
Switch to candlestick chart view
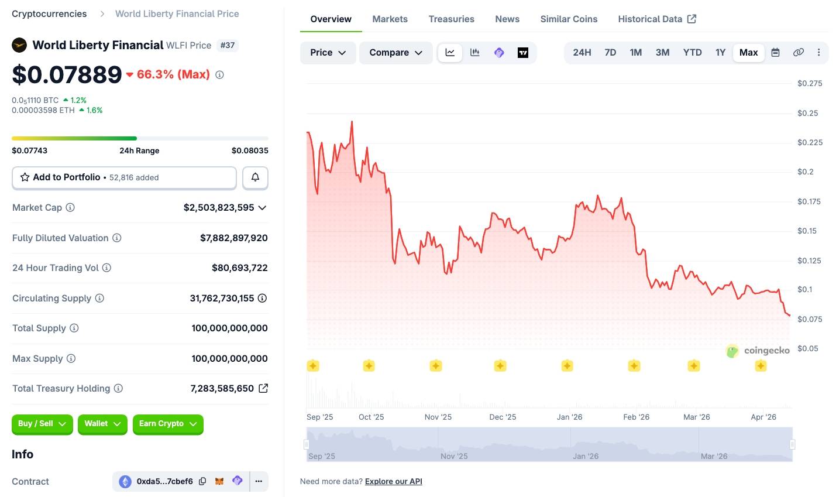474,53
